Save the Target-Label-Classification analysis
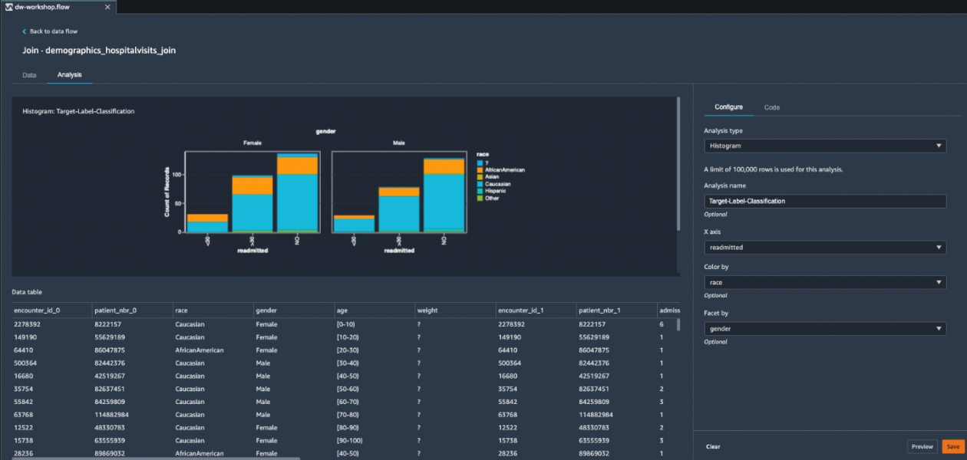Screen dimensions: 967x460 [x=952, y=446]
